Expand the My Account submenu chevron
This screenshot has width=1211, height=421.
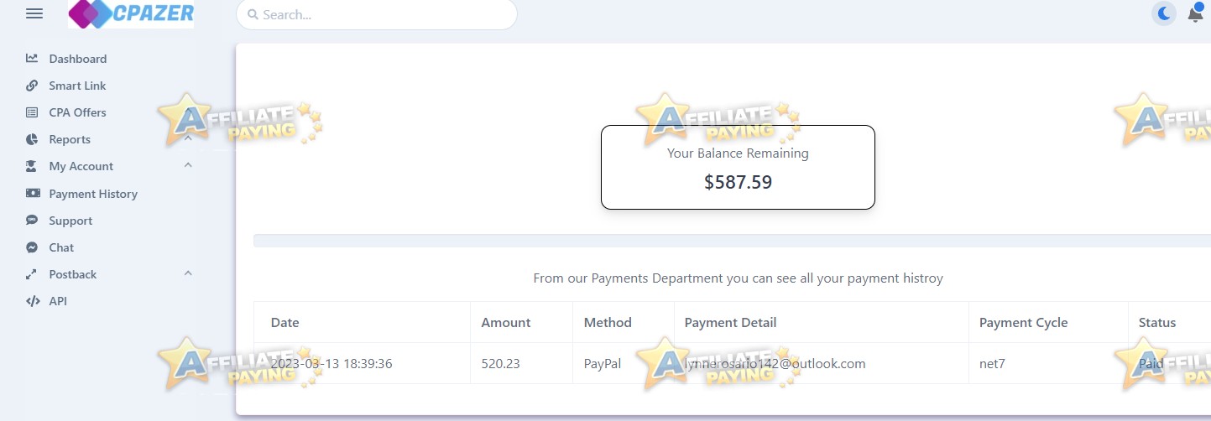point(188,165)
